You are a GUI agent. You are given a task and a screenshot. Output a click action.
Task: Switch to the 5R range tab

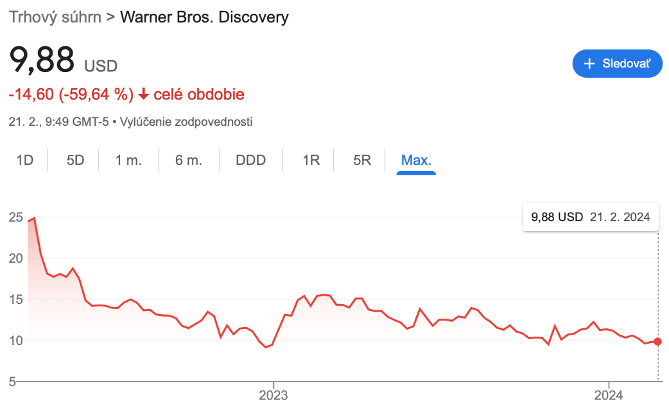(x=362, y=160)
